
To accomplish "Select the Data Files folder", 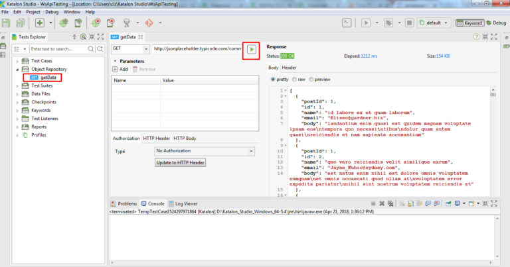I will 41,94.
